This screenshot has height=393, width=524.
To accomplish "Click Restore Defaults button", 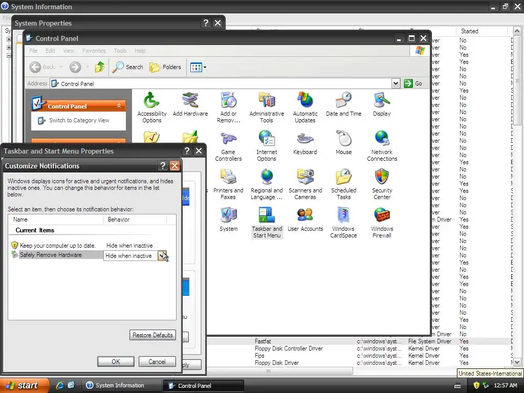I will pos(152,335).
